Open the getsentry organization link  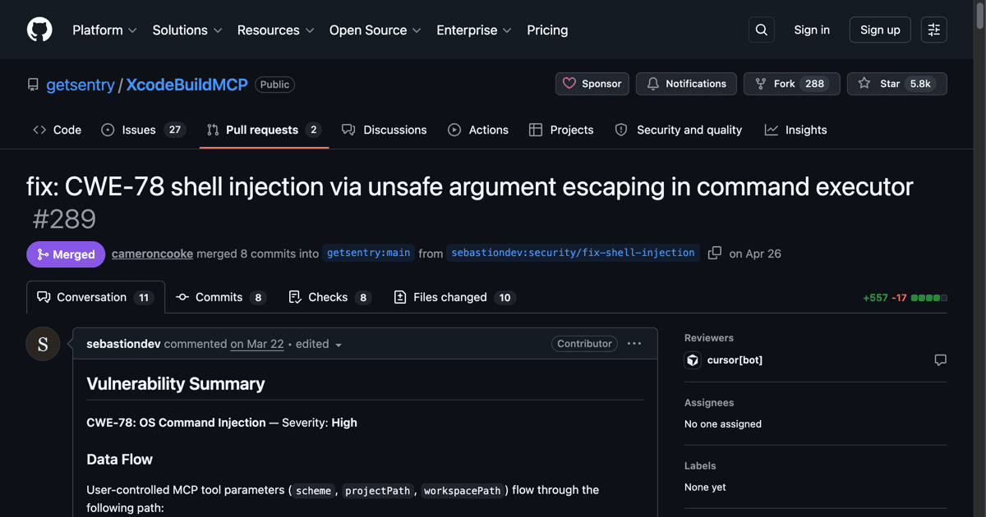(x=81, y=85)
